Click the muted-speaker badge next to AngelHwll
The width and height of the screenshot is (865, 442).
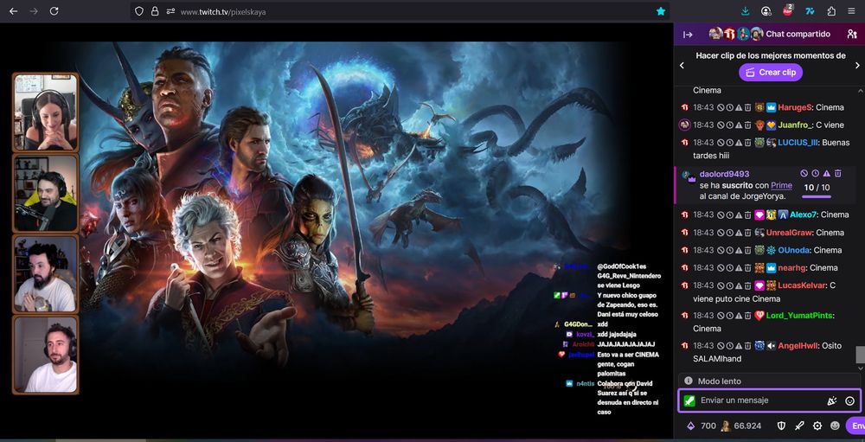[772, 346]
